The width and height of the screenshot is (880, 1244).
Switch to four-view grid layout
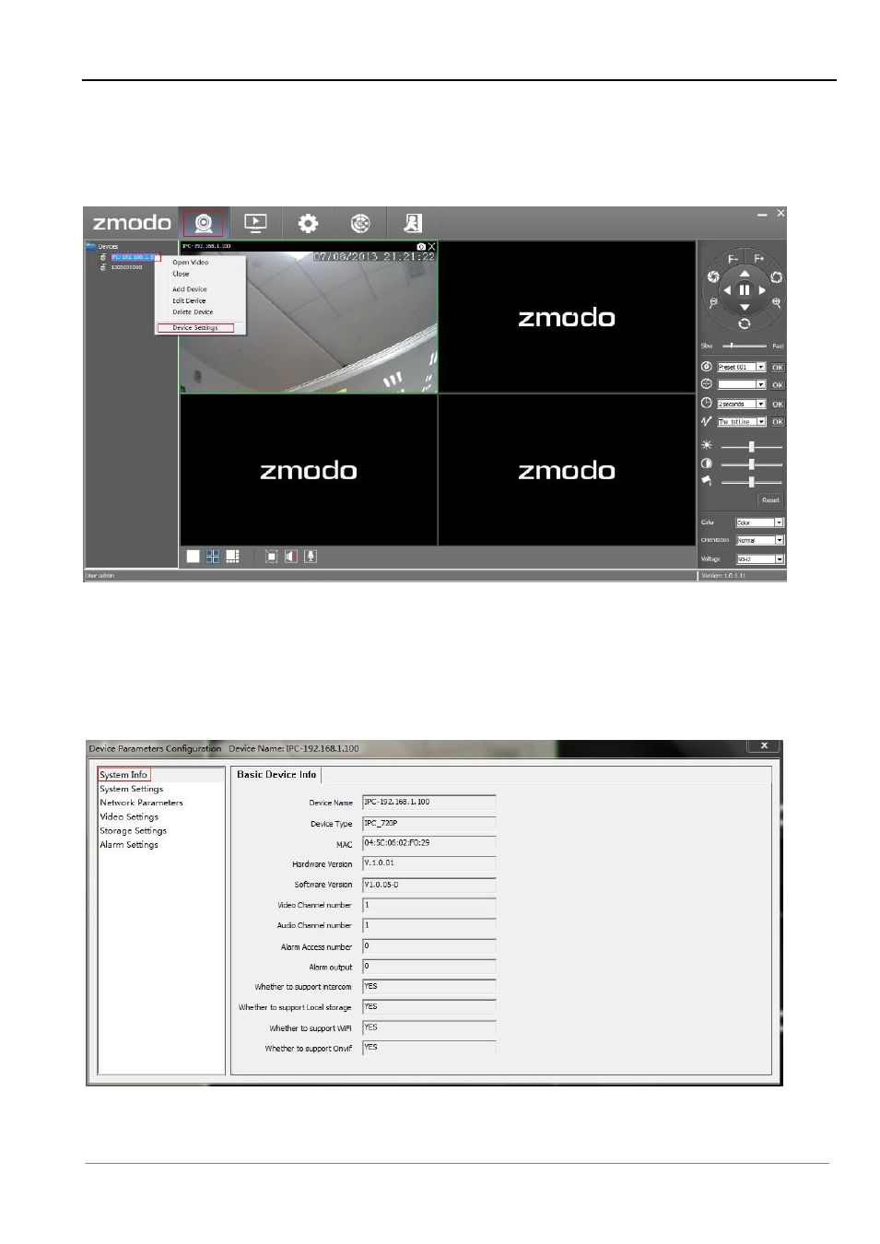pyautogui.click(x=213, y=557)
